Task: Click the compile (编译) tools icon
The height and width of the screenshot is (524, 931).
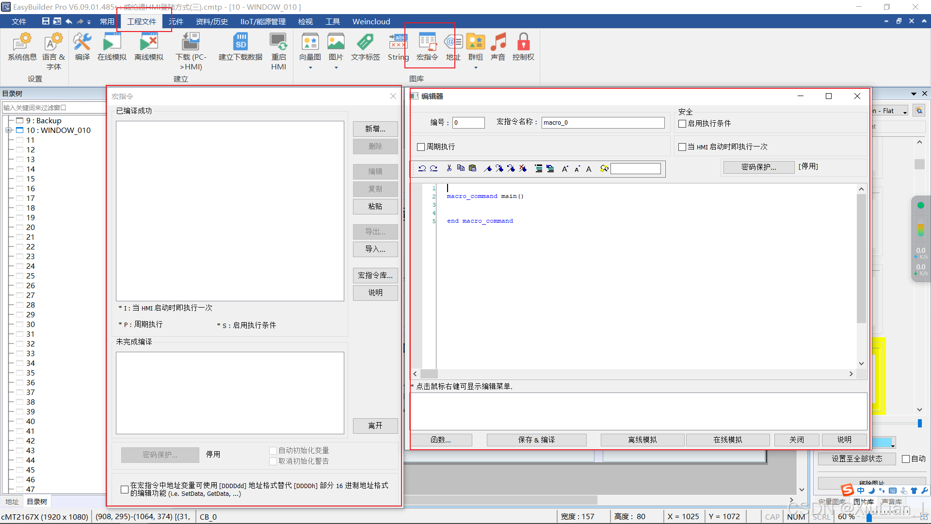Action: (x=82, y=43)
